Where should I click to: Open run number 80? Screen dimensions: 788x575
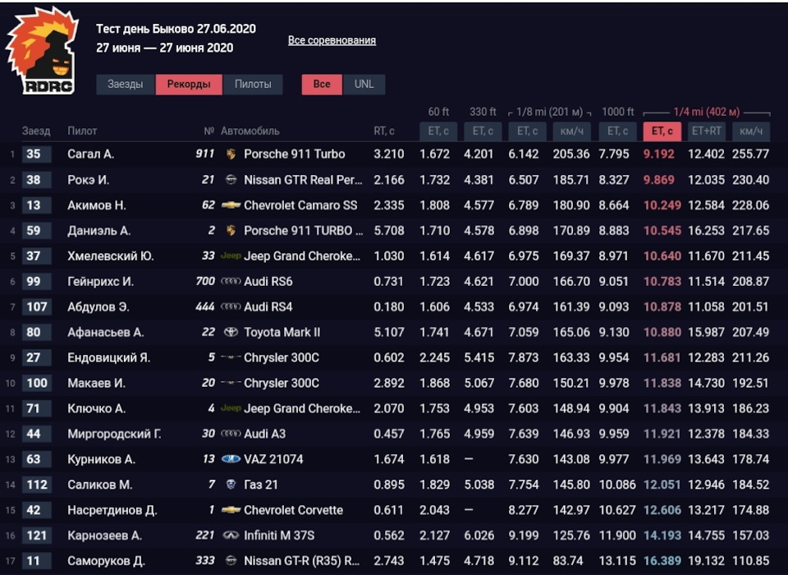click(36, 332)
